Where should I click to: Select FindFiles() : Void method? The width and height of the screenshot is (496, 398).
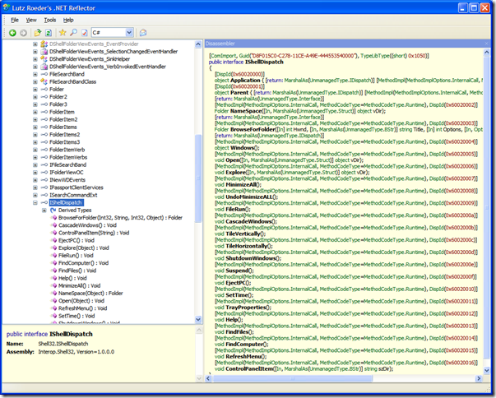(77, 271)
